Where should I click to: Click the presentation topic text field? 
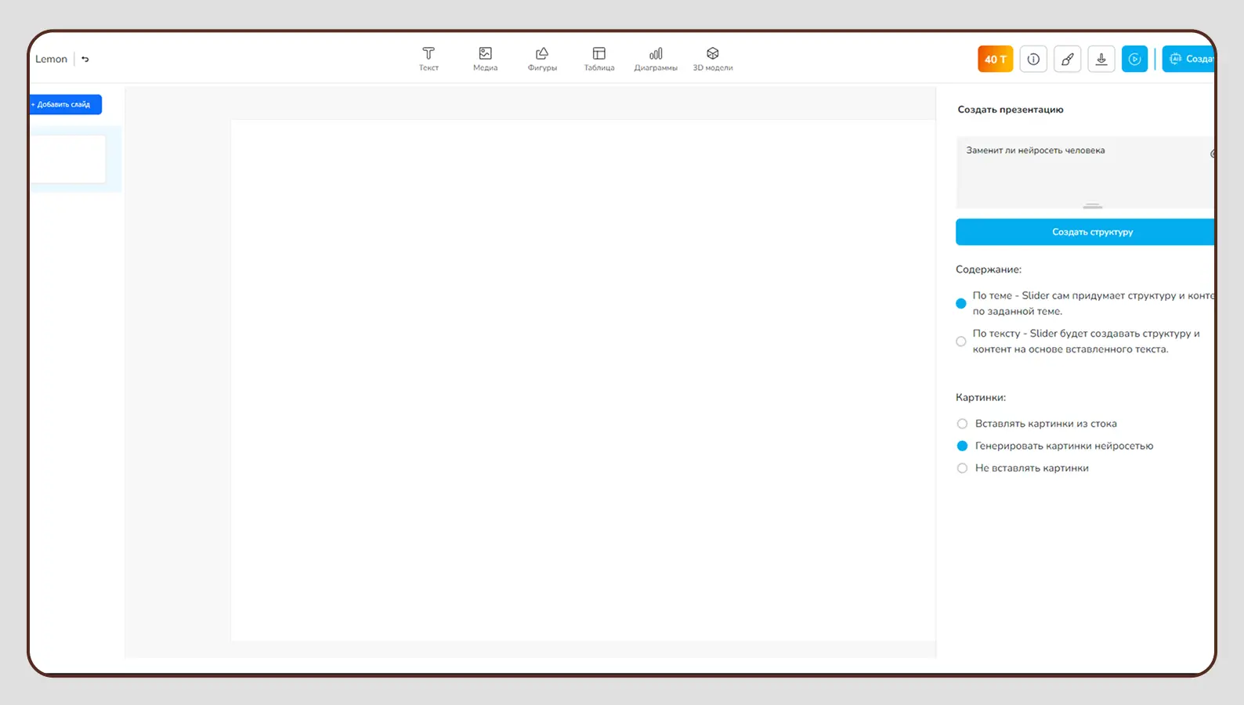[x=1081, y=172]
